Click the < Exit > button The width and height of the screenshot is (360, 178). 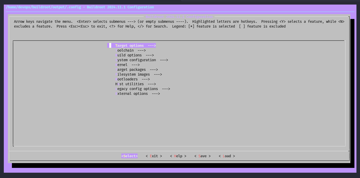click(154, 156)
